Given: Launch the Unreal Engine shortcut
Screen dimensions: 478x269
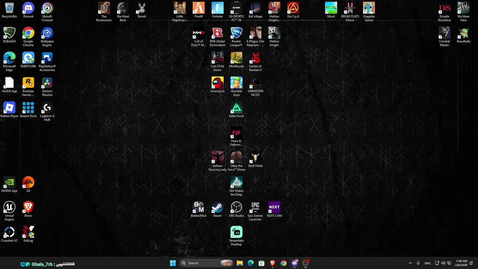Looking at the screenshot, I should pos(9,211).
